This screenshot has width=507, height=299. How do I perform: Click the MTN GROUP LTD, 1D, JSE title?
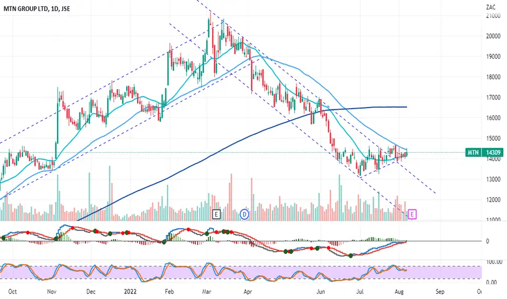tap(36, 9)
